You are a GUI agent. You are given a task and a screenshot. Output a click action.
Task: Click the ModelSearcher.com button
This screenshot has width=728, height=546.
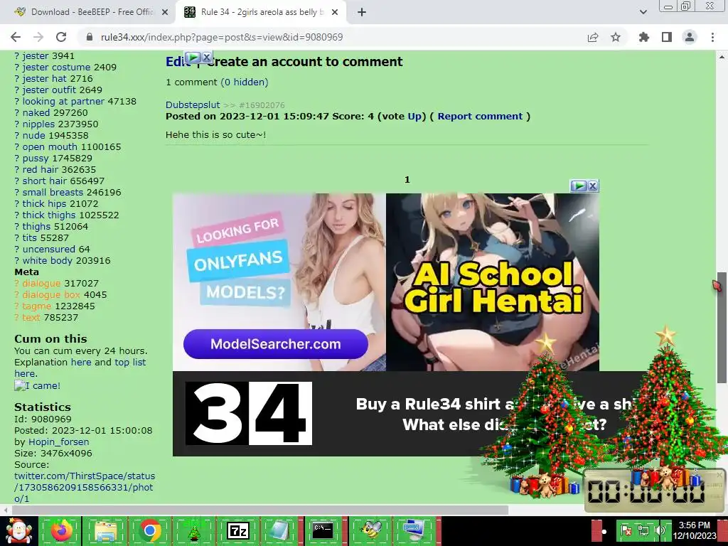tap(275, 344)
